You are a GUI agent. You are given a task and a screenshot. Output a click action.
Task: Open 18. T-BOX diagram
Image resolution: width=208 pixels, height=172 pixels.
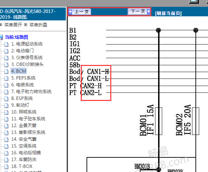tap(22, 166)
